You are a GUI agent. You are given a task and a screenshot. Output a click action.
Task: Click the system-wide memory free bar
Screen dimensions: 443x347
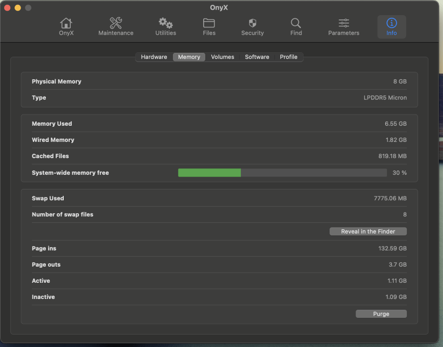282,173
